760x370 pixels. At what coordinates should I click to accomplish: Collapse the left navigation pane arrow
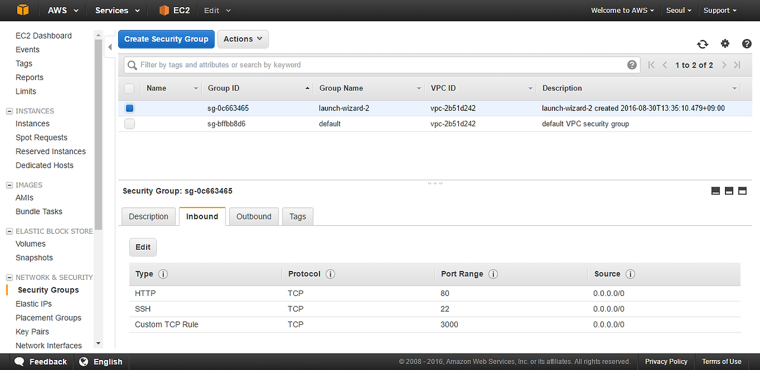point(110,47)
